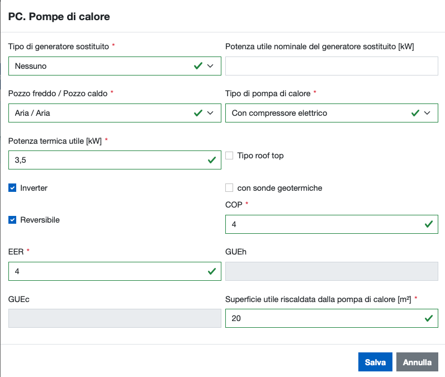Viewport: 445px width, 377px height.
Task: Click the green checkmark in EER field
Action: [x=212, y=271]
